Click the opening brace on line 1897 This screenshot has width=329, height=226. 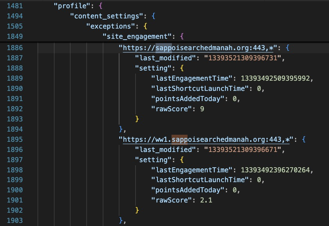pyautogui.click(x=182, y=160)
